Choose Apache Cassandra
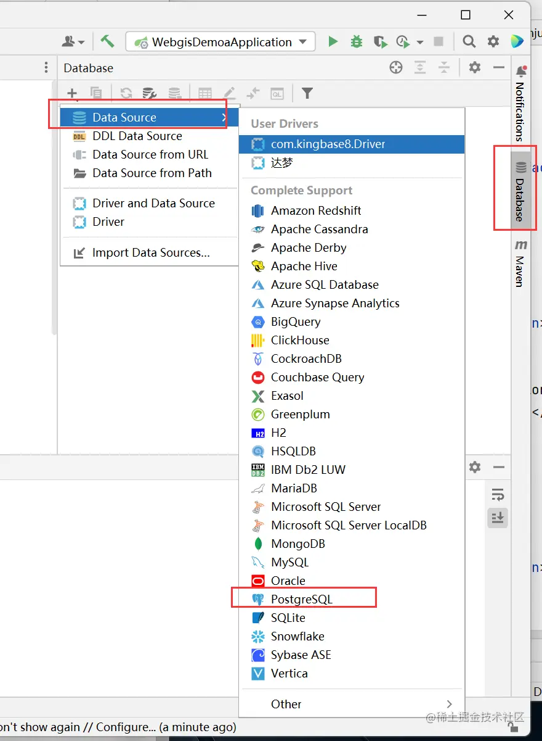Image resolution: width=542 pixels, height=741 pixels. [x=352, y=229]
